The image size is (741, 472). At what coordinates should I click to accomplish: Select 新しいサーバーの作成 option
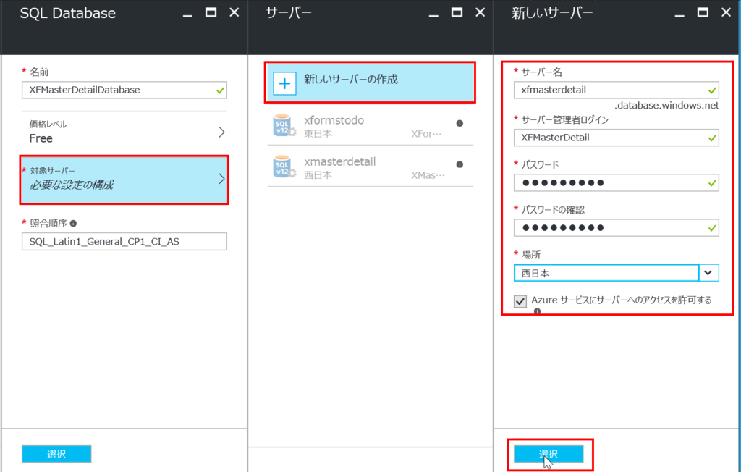pos(370,83)
